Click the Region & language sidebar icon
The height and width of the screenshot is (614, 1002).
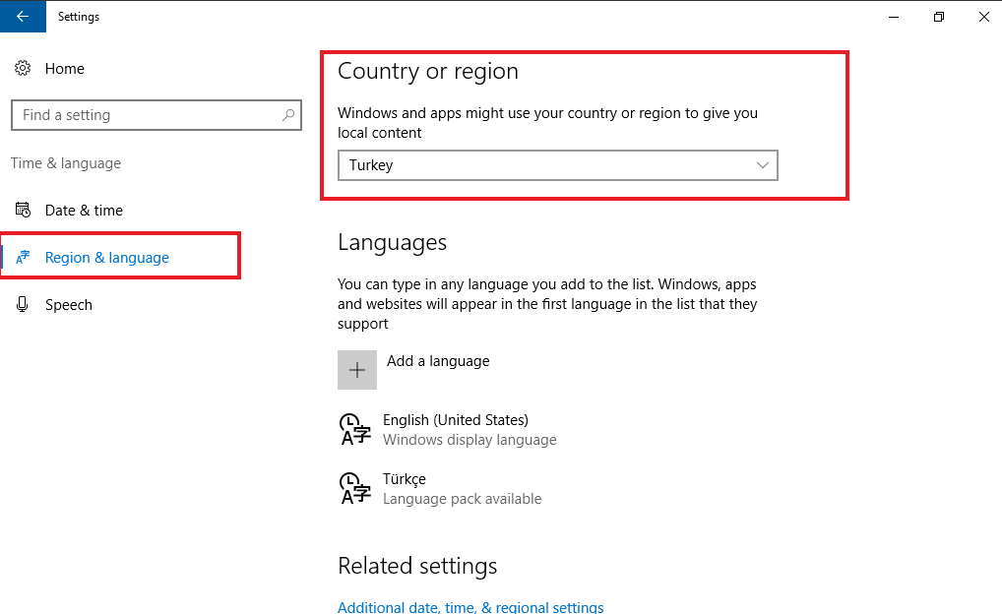pos(23,258)
